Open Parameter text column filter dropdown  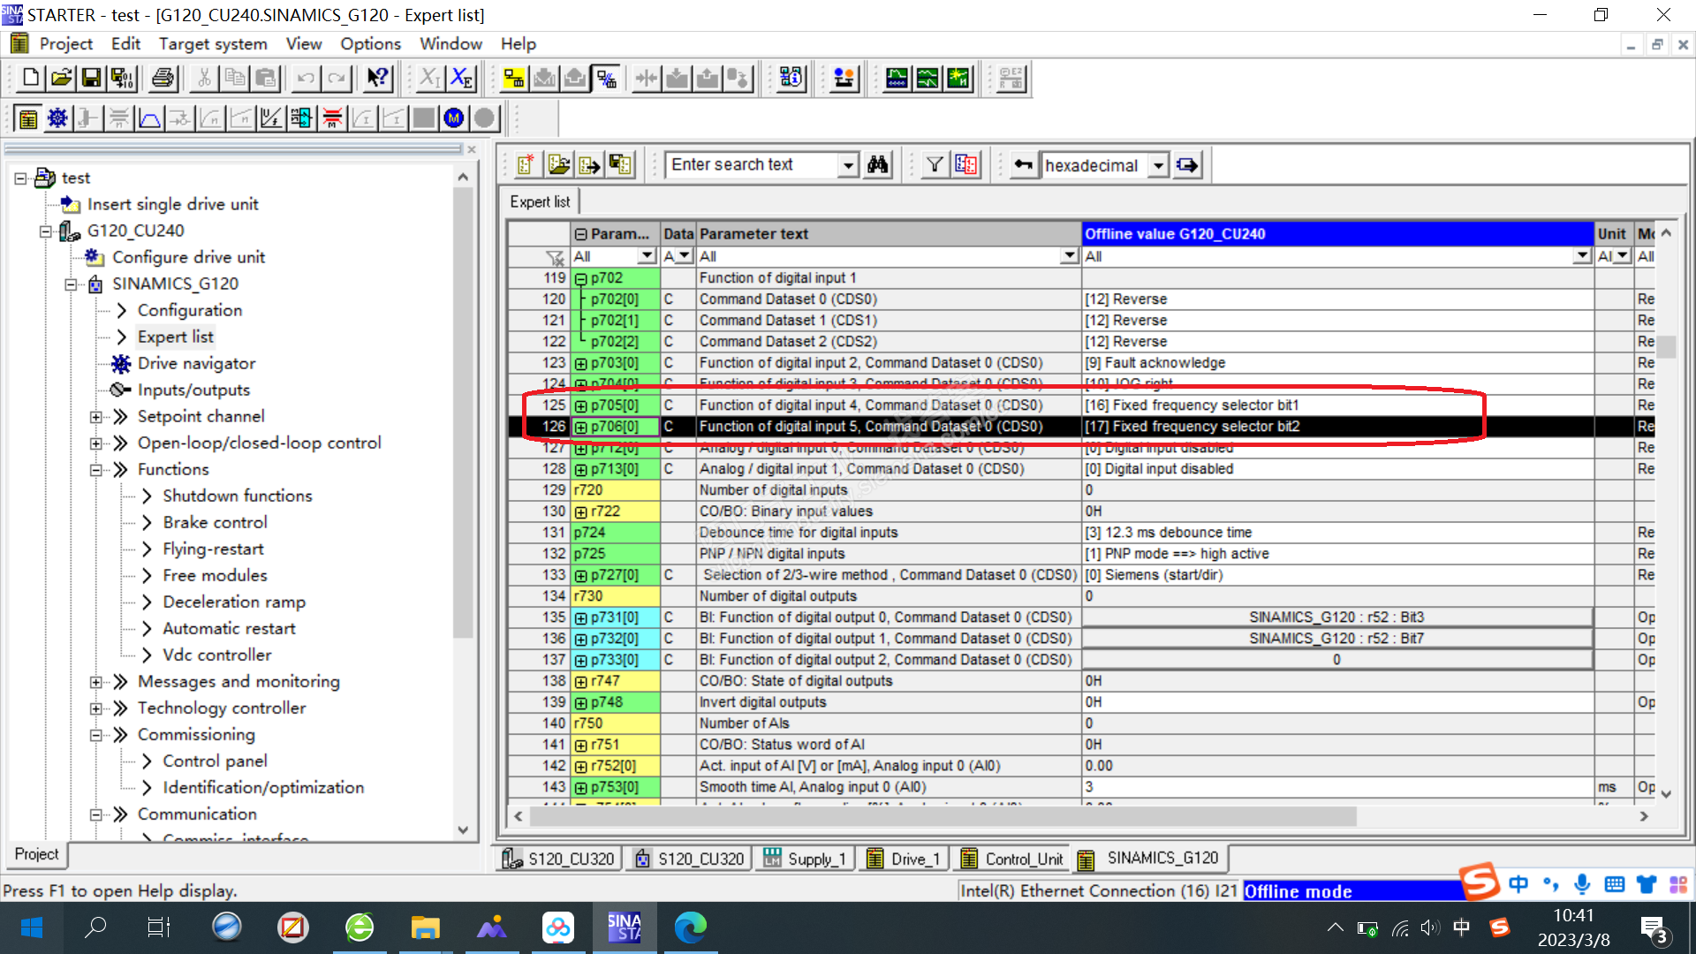(1069, 256)
